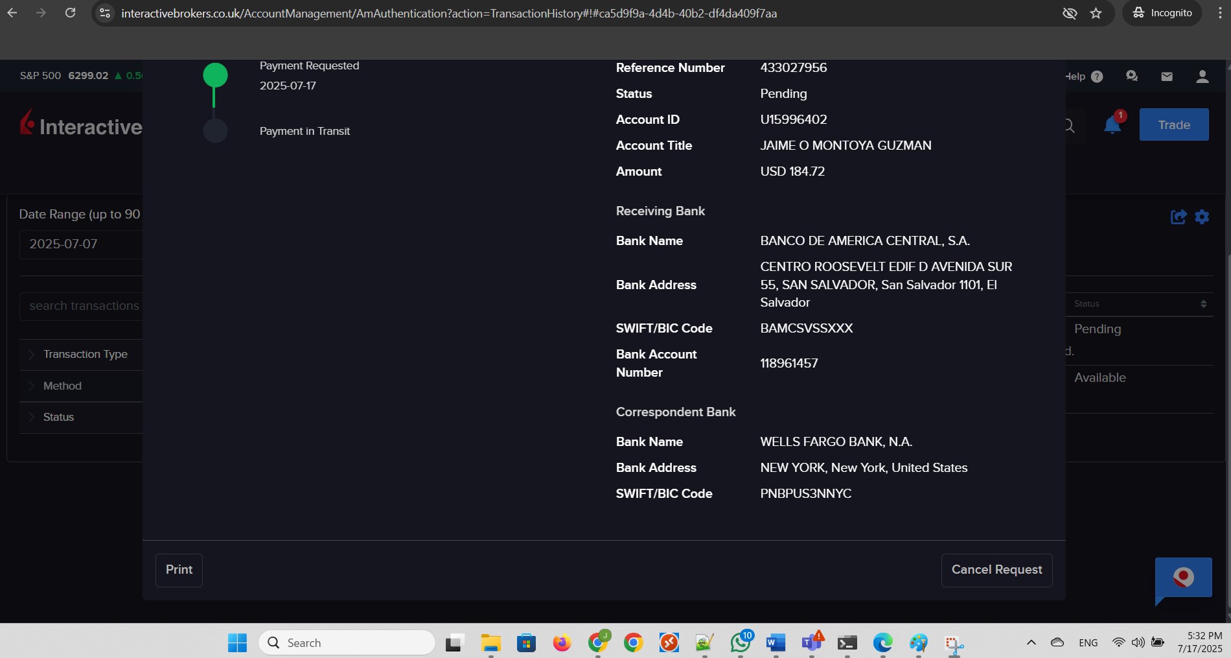Click the S&P 500 ticker quote
The image size is (1231, 658).
(x=81, y=75)
